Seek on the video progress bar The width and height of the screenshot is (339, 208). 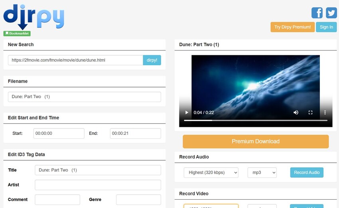[256, 121]
